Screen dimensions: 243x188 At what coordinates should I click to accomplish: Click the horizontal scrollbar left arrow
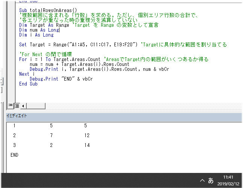pyautogui.click(x=23, y=106)
